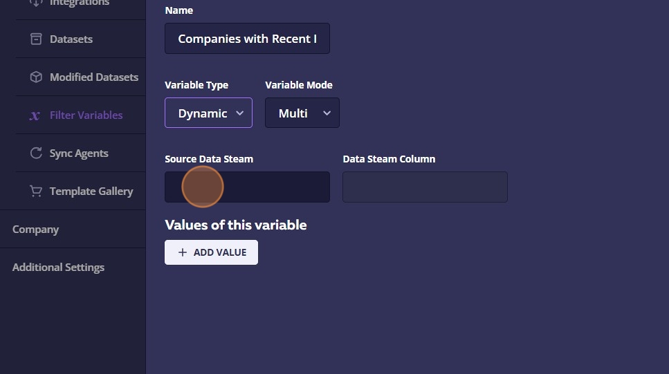Go to Modified Datasets
669x374 pixels.
(94, 77)
